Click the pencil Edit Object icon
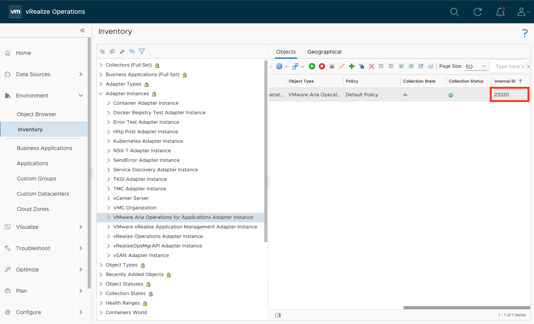Screen dimensions: 534x324 [x=342, y=66]
